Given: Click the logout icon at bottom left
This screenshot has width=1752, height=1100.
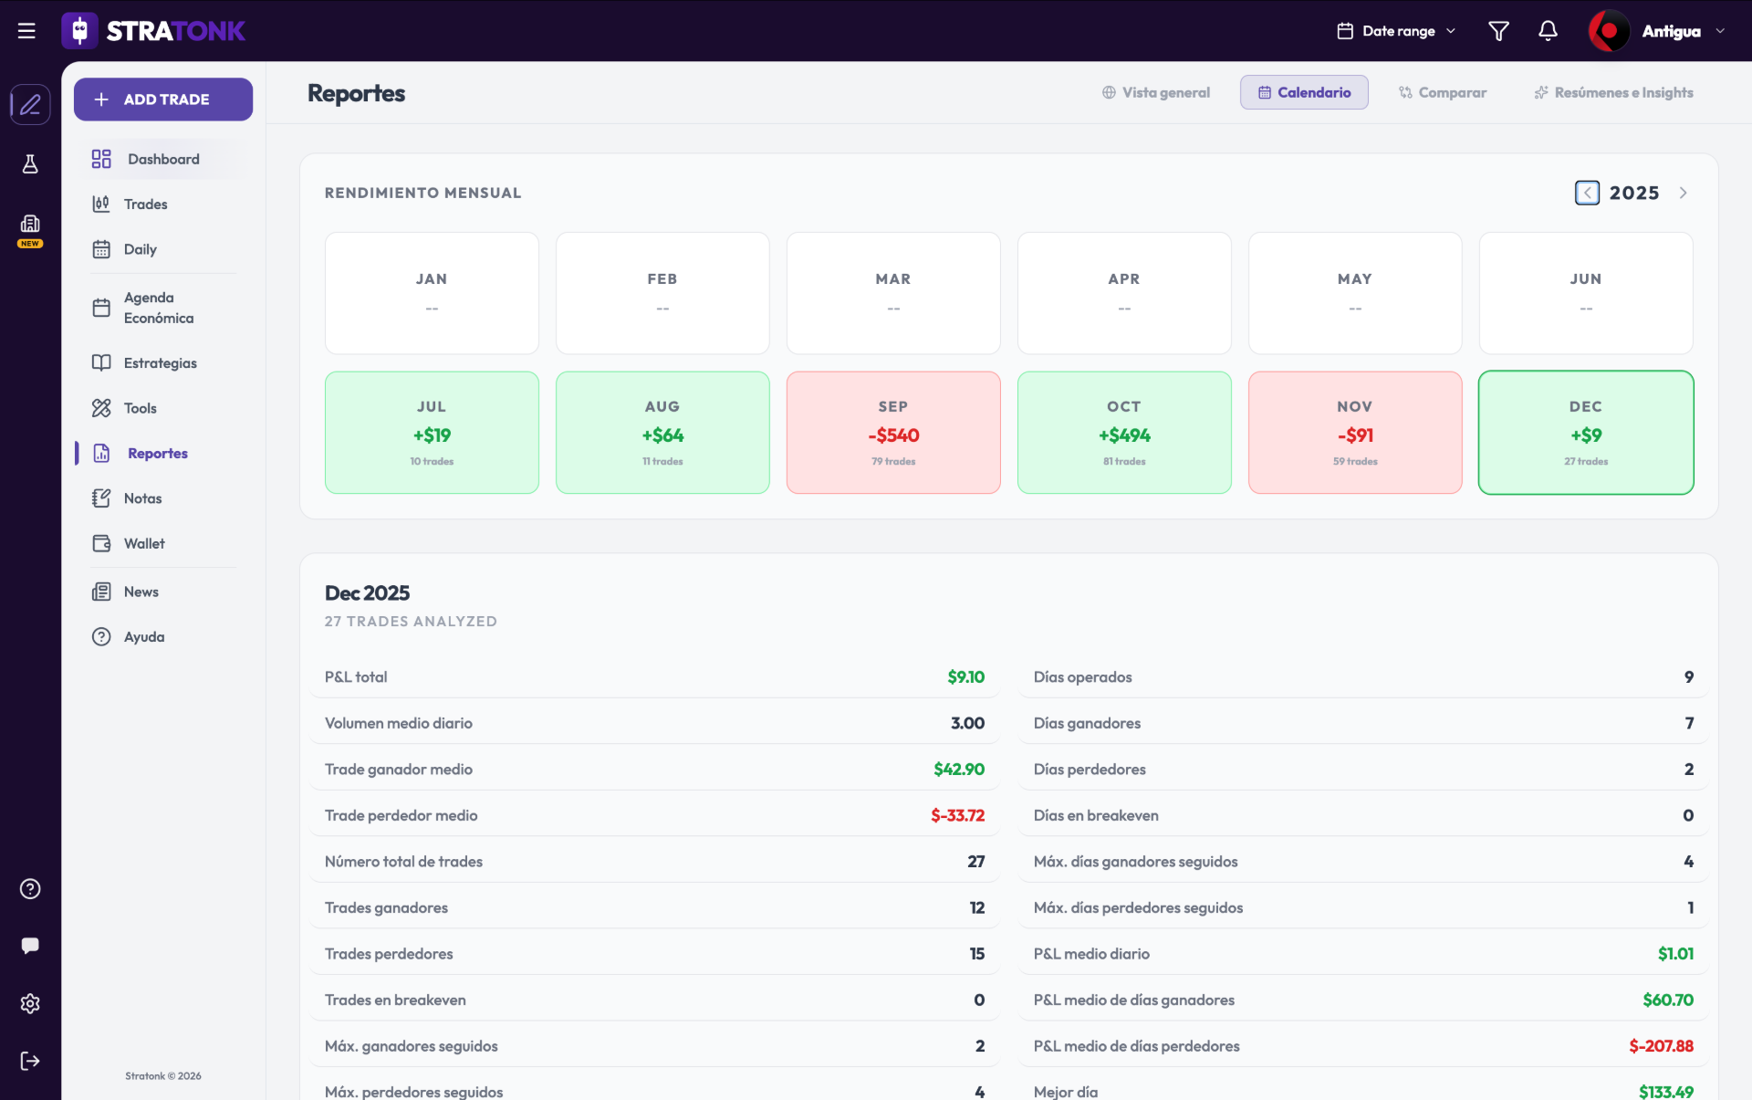Looking at the screenshot, I should (30, 1061).
